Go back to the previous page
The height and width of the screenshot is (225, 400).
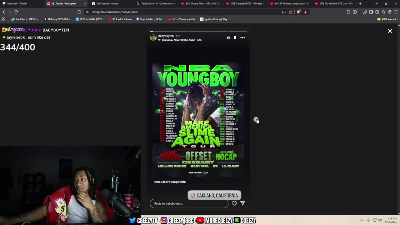coord(4,12)
